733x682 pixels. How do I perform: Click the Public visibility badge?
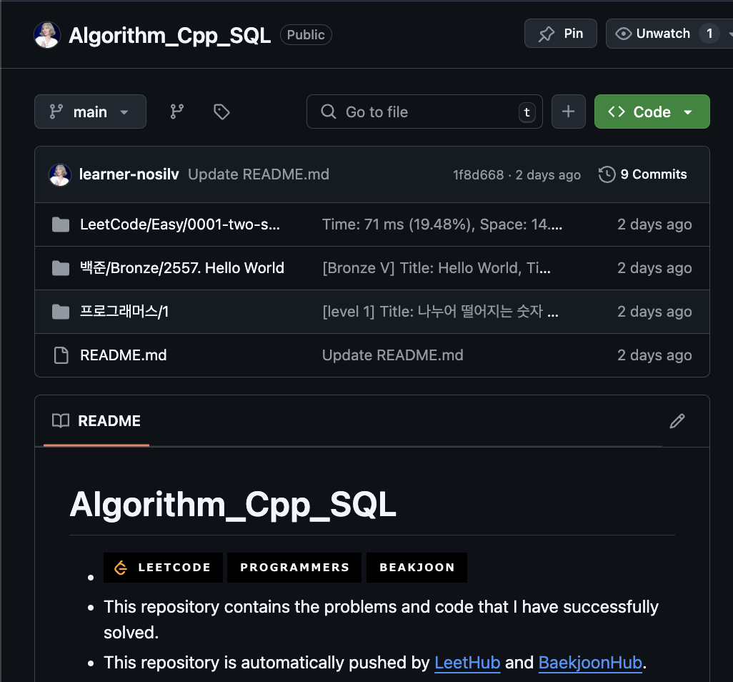point(306,34)
